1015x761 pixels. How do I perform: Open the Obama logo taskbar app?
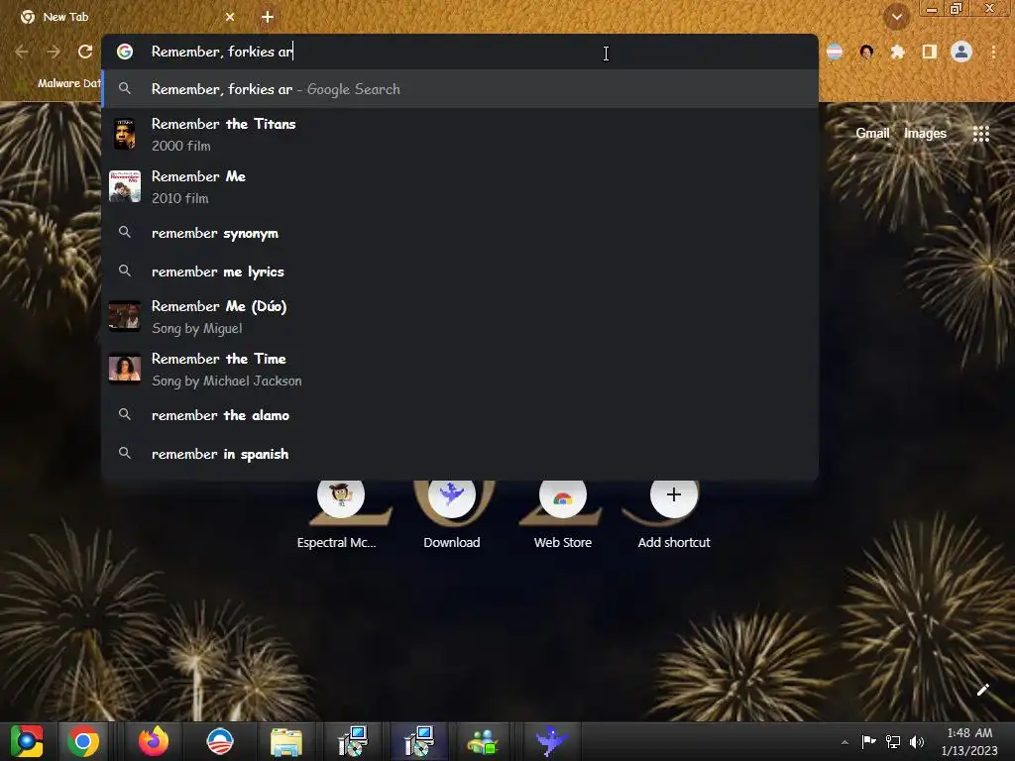coord(219,741)
